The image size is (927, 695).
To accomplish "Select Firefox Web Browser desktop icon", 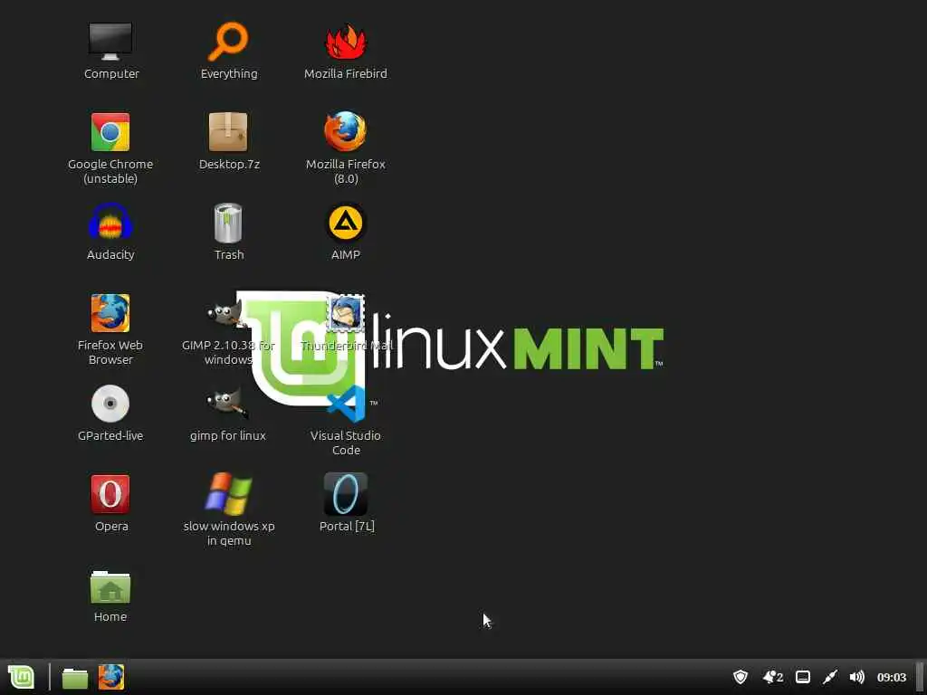I will (x=110, y=313).
